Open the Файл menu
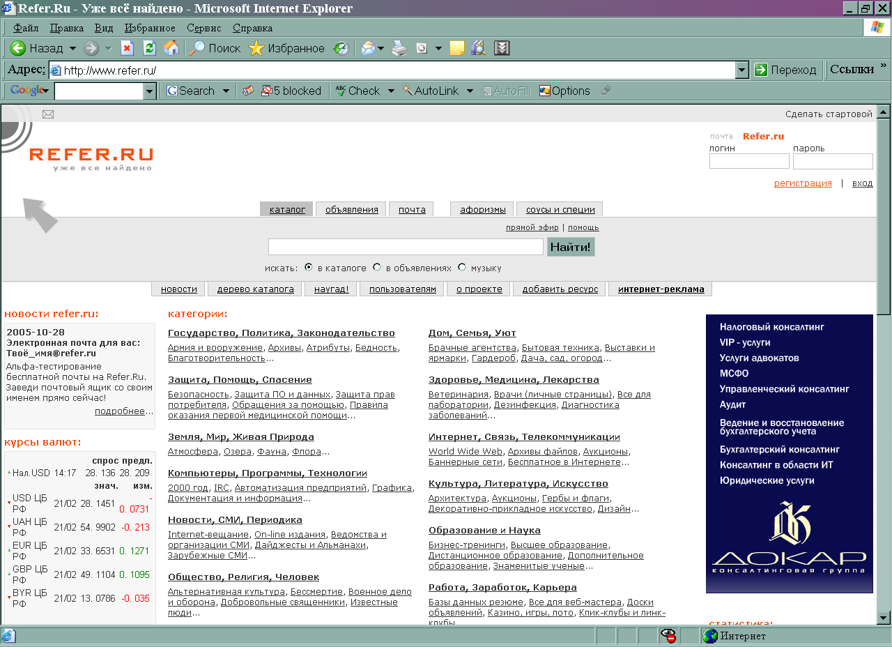Image resolution: width=892 pixels, height=647 pixels. pos(26,28)
